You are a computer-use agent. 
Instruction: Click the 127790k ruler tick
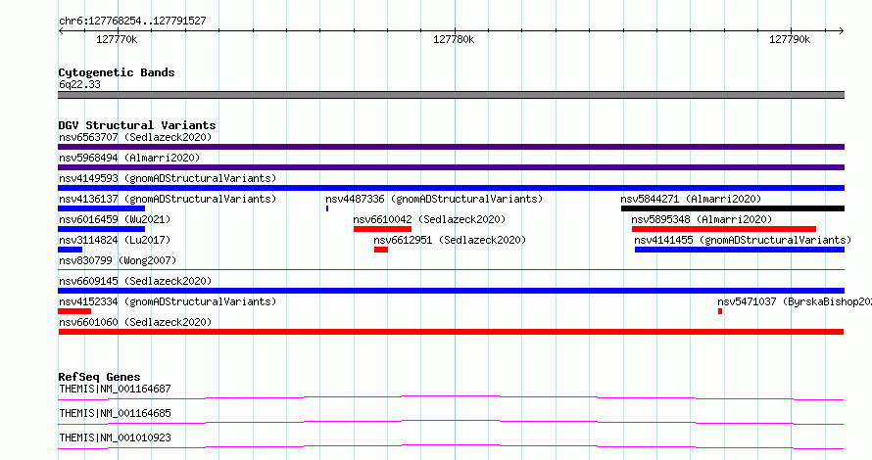tap(790, 39)
